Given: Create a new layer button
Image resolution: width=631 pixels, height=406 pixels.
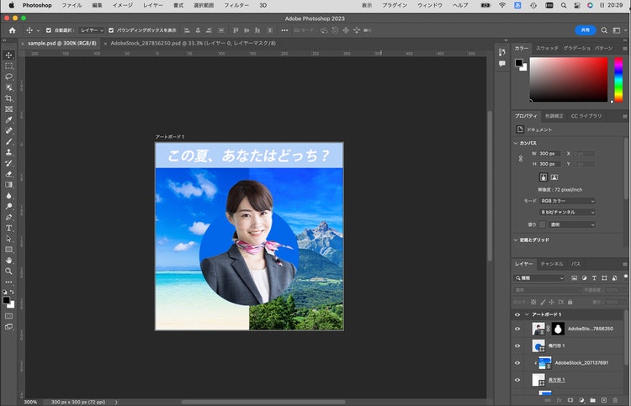Looking at the screenshot, I should tap(603, 400).
